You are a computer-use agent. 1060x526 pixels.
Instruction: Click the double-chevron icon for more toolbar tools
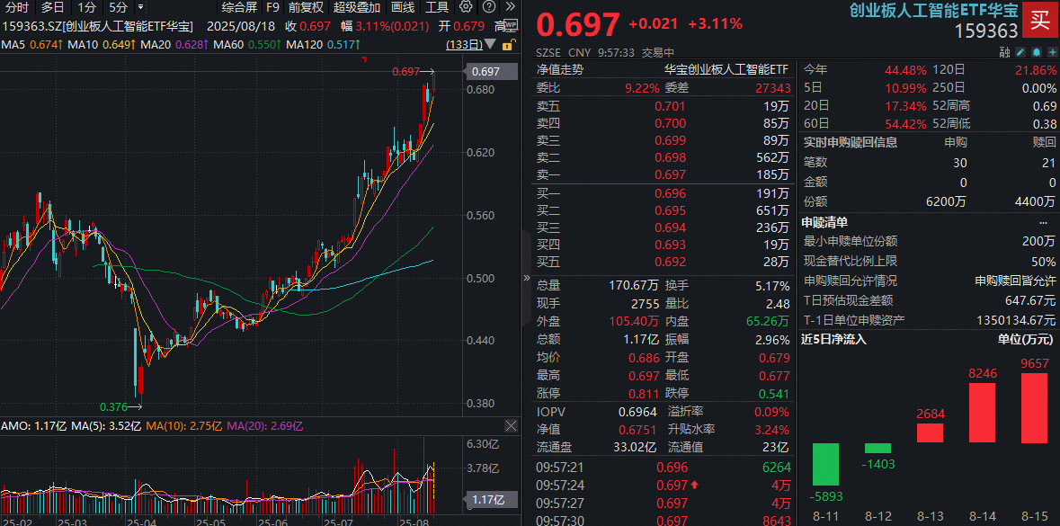click(x=510, y=7)
